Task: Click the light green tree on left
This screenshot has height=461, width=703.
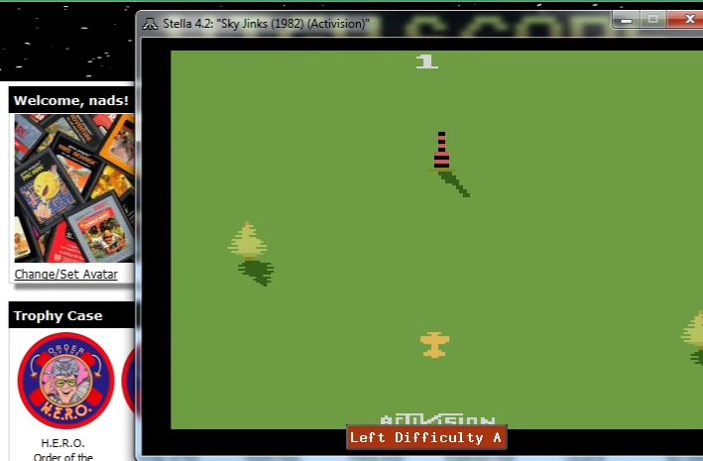Action: click(248, 241)
